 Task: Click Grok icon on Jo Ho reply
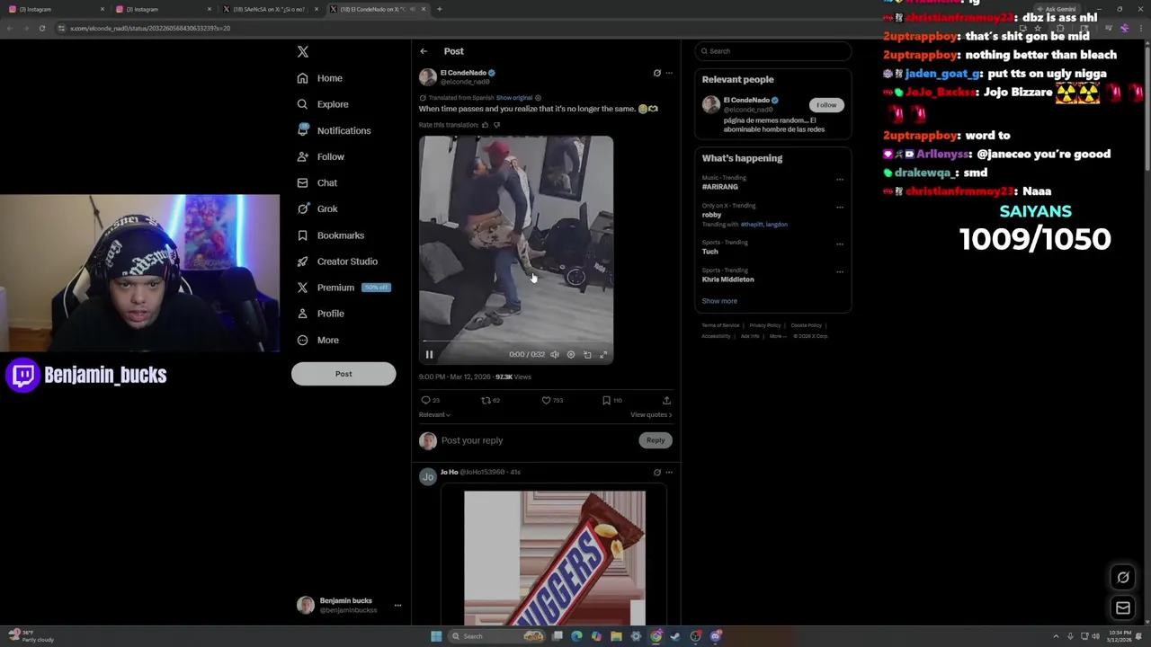[x=656, y=472]
